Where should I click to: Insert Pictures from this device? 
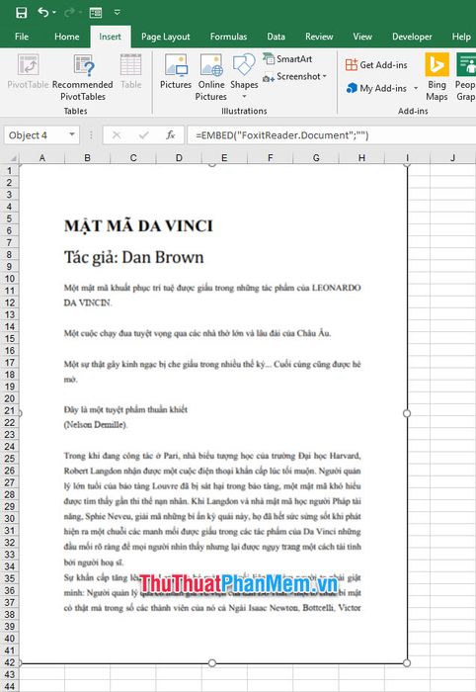(176, 72)
